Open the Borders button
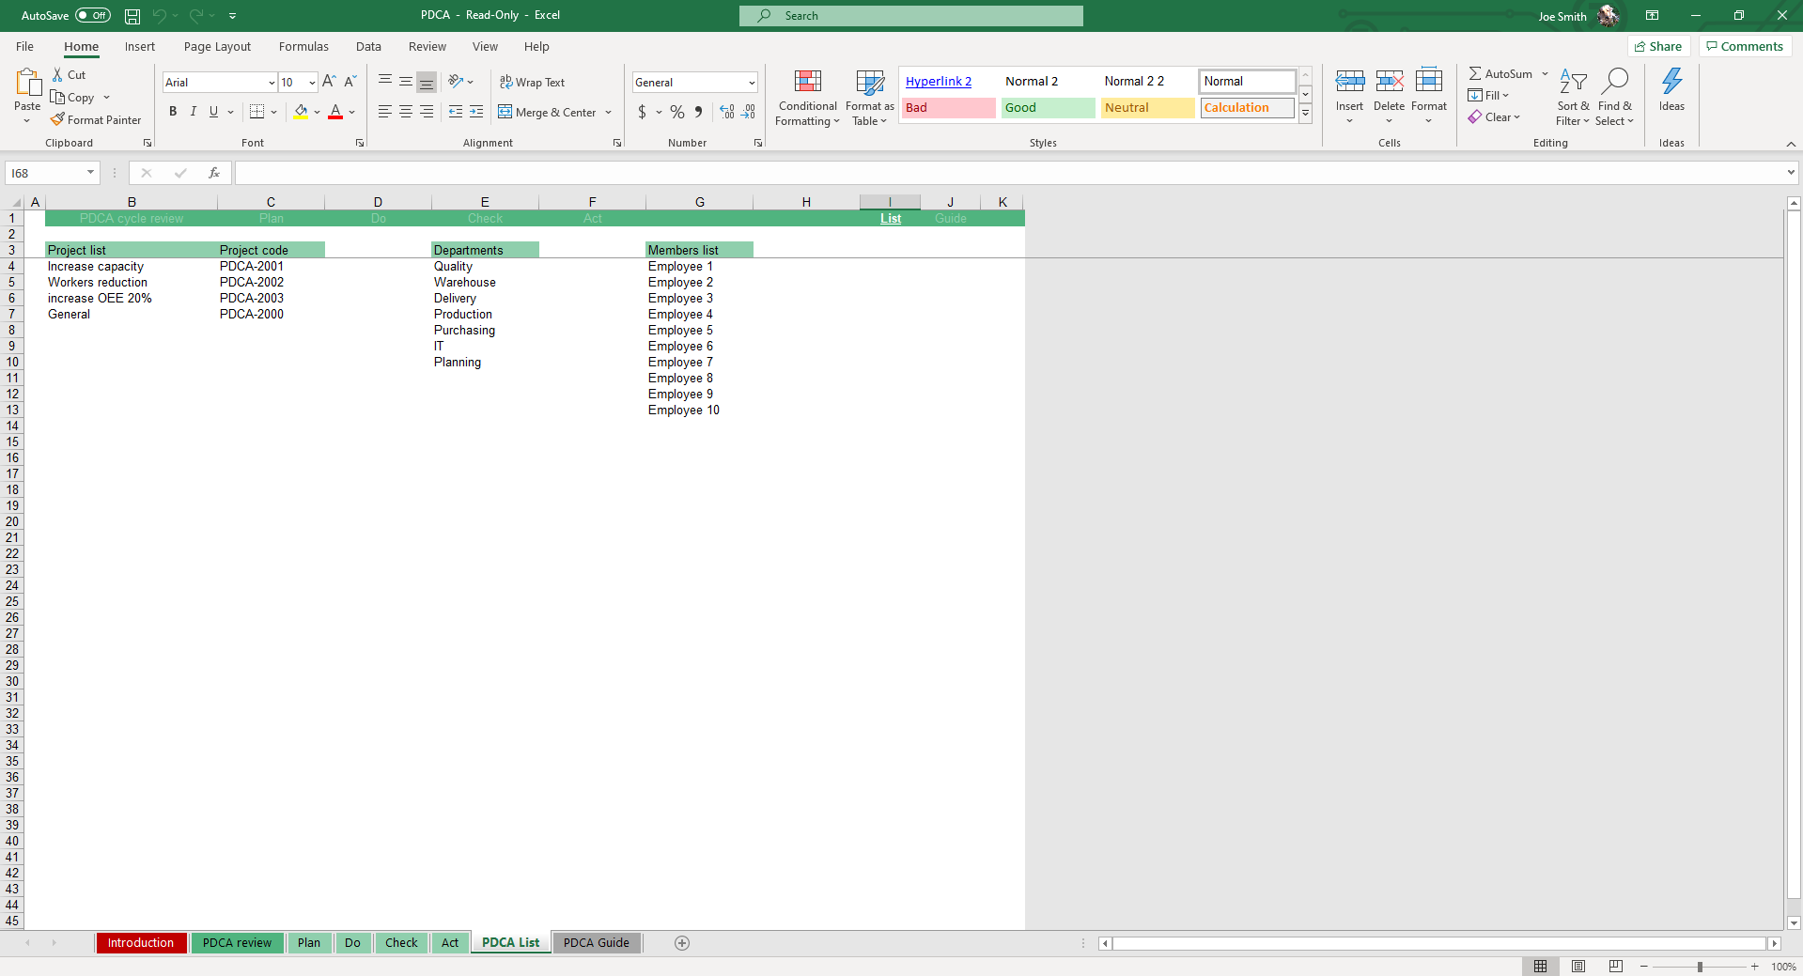 point(256,112)
